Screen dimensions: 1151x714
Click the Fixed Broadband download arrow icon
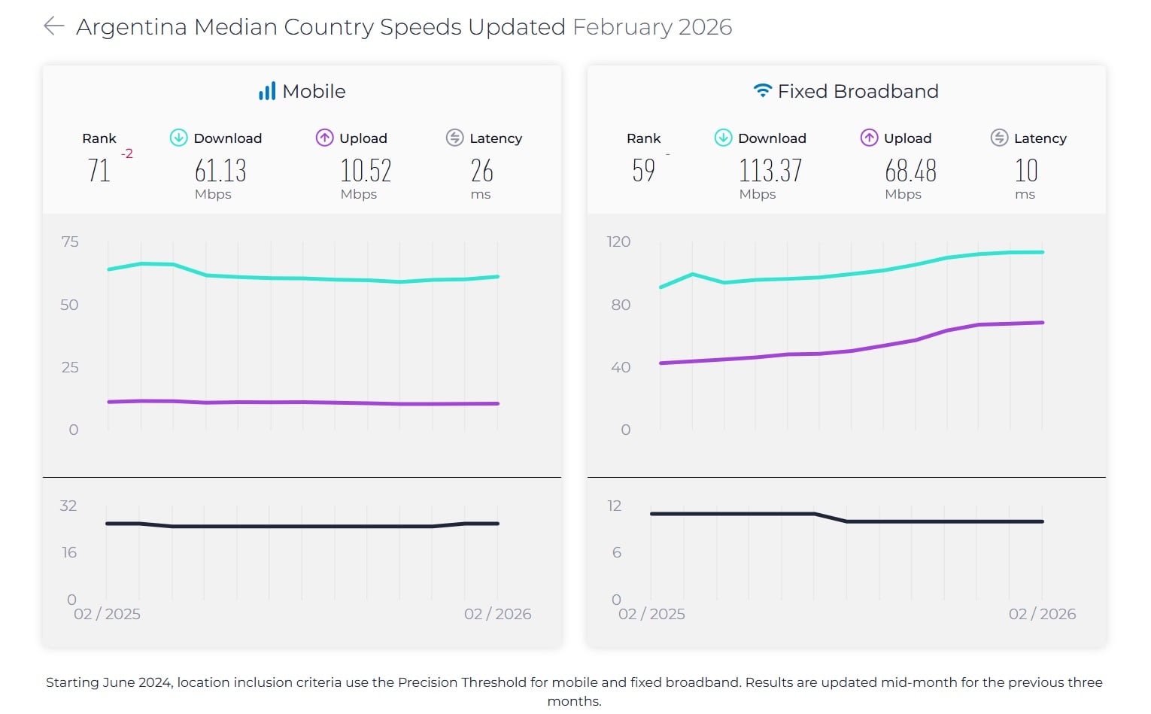pos(723,138)
